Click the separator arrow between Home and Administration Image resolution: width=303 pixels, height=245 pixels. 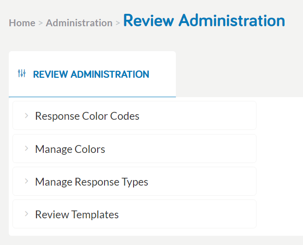(41, 23)
